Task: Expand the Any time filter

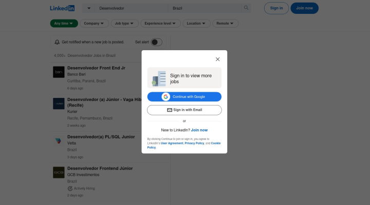Action: (x=64, y=23)
